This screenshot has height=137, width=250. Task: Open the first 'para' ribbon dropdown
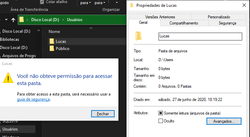click(x=85, y=3)
